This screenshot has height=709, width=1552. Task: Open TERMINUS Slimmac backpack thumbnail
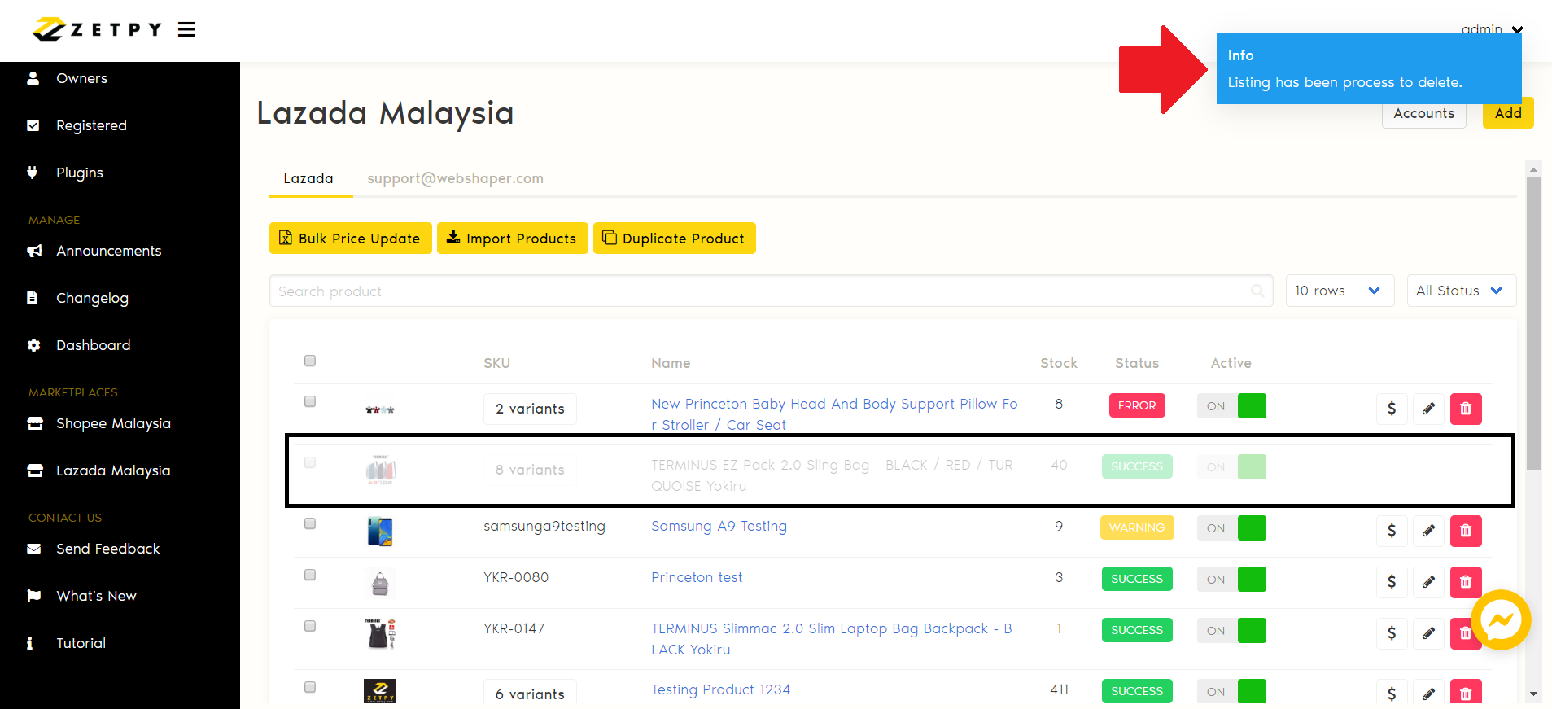tap(380, 633)
